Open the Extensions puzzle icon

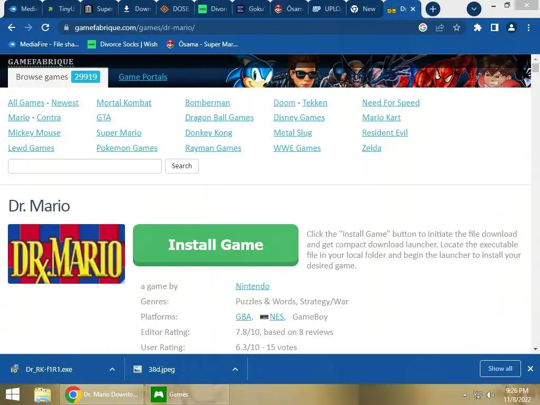click(x=477, y=27)
